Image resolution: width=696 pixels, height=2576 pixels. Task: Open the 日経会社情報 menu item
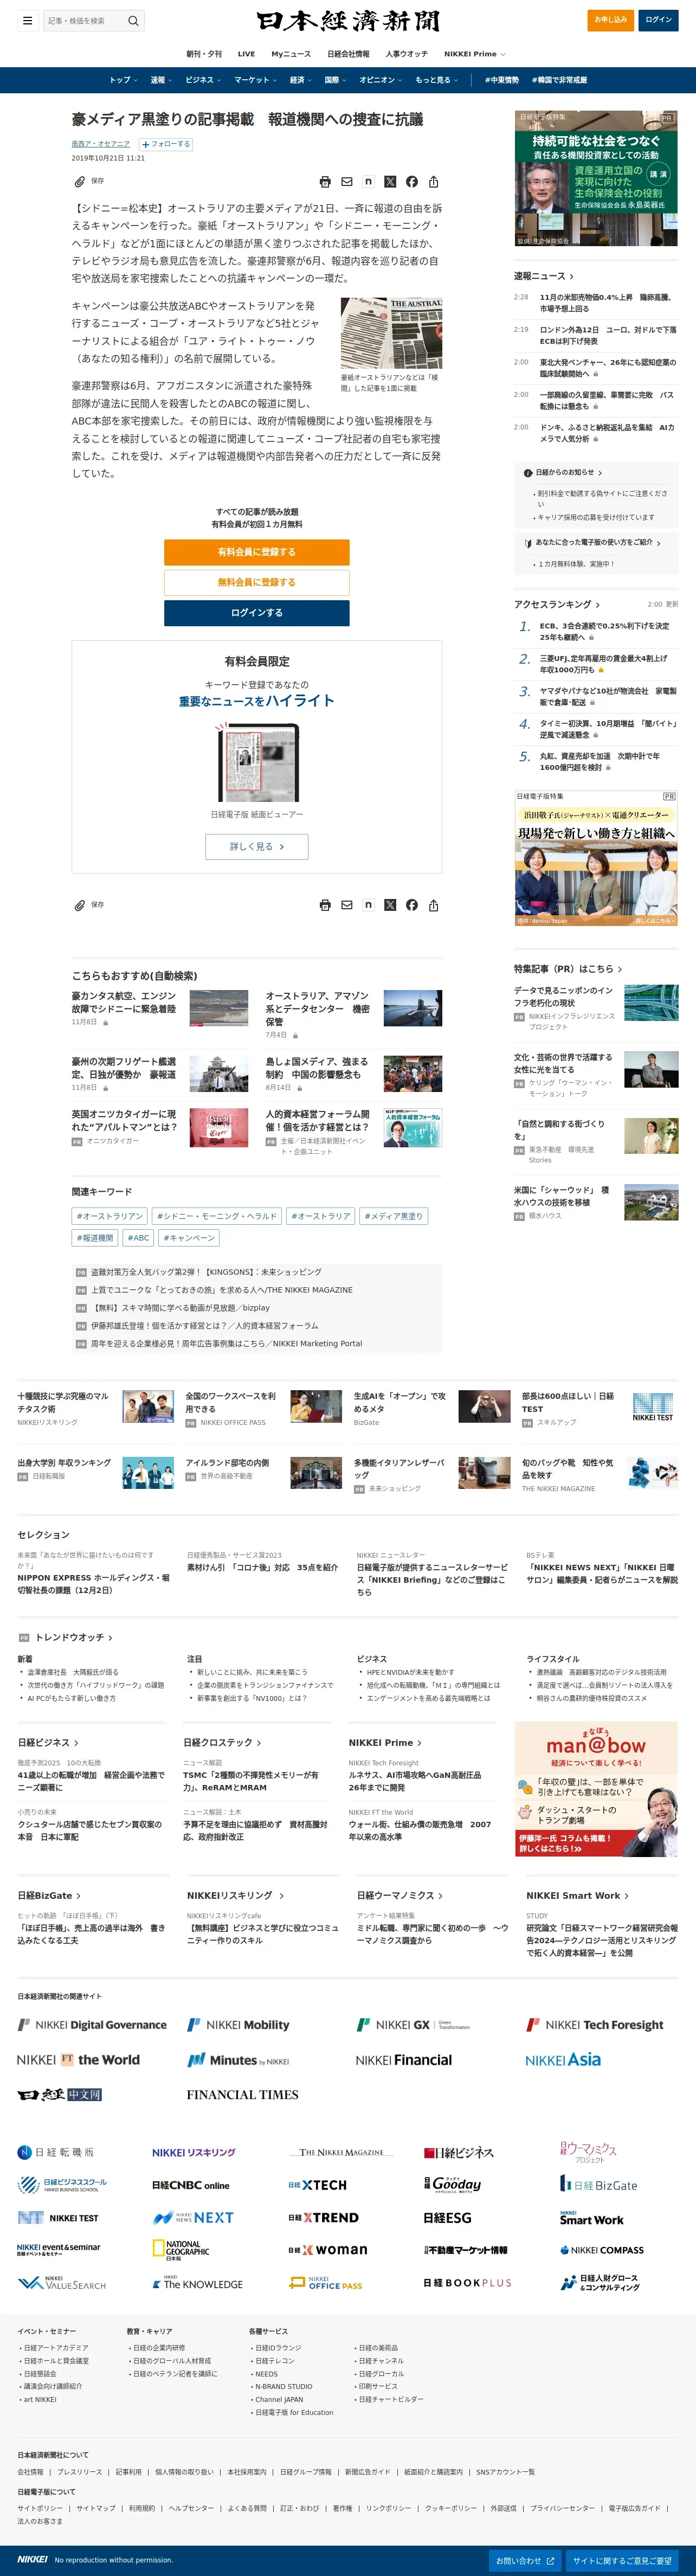coord(348,54)
